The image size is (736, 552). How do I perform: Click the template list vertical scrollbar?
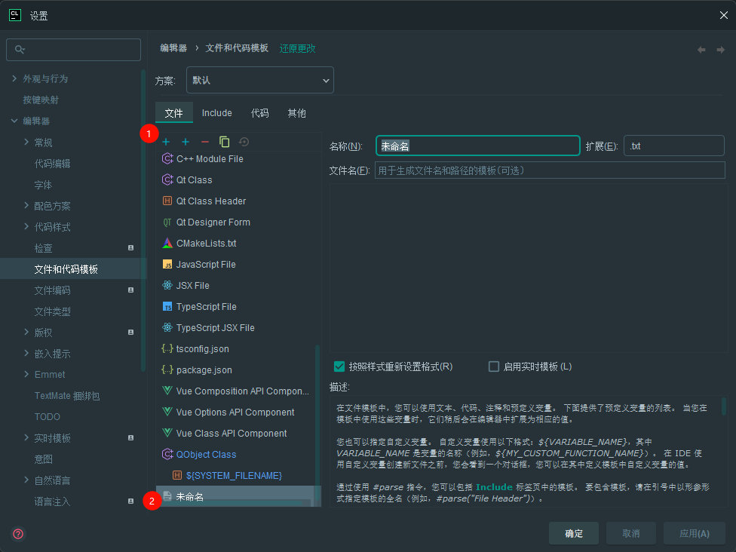point(317,422)
